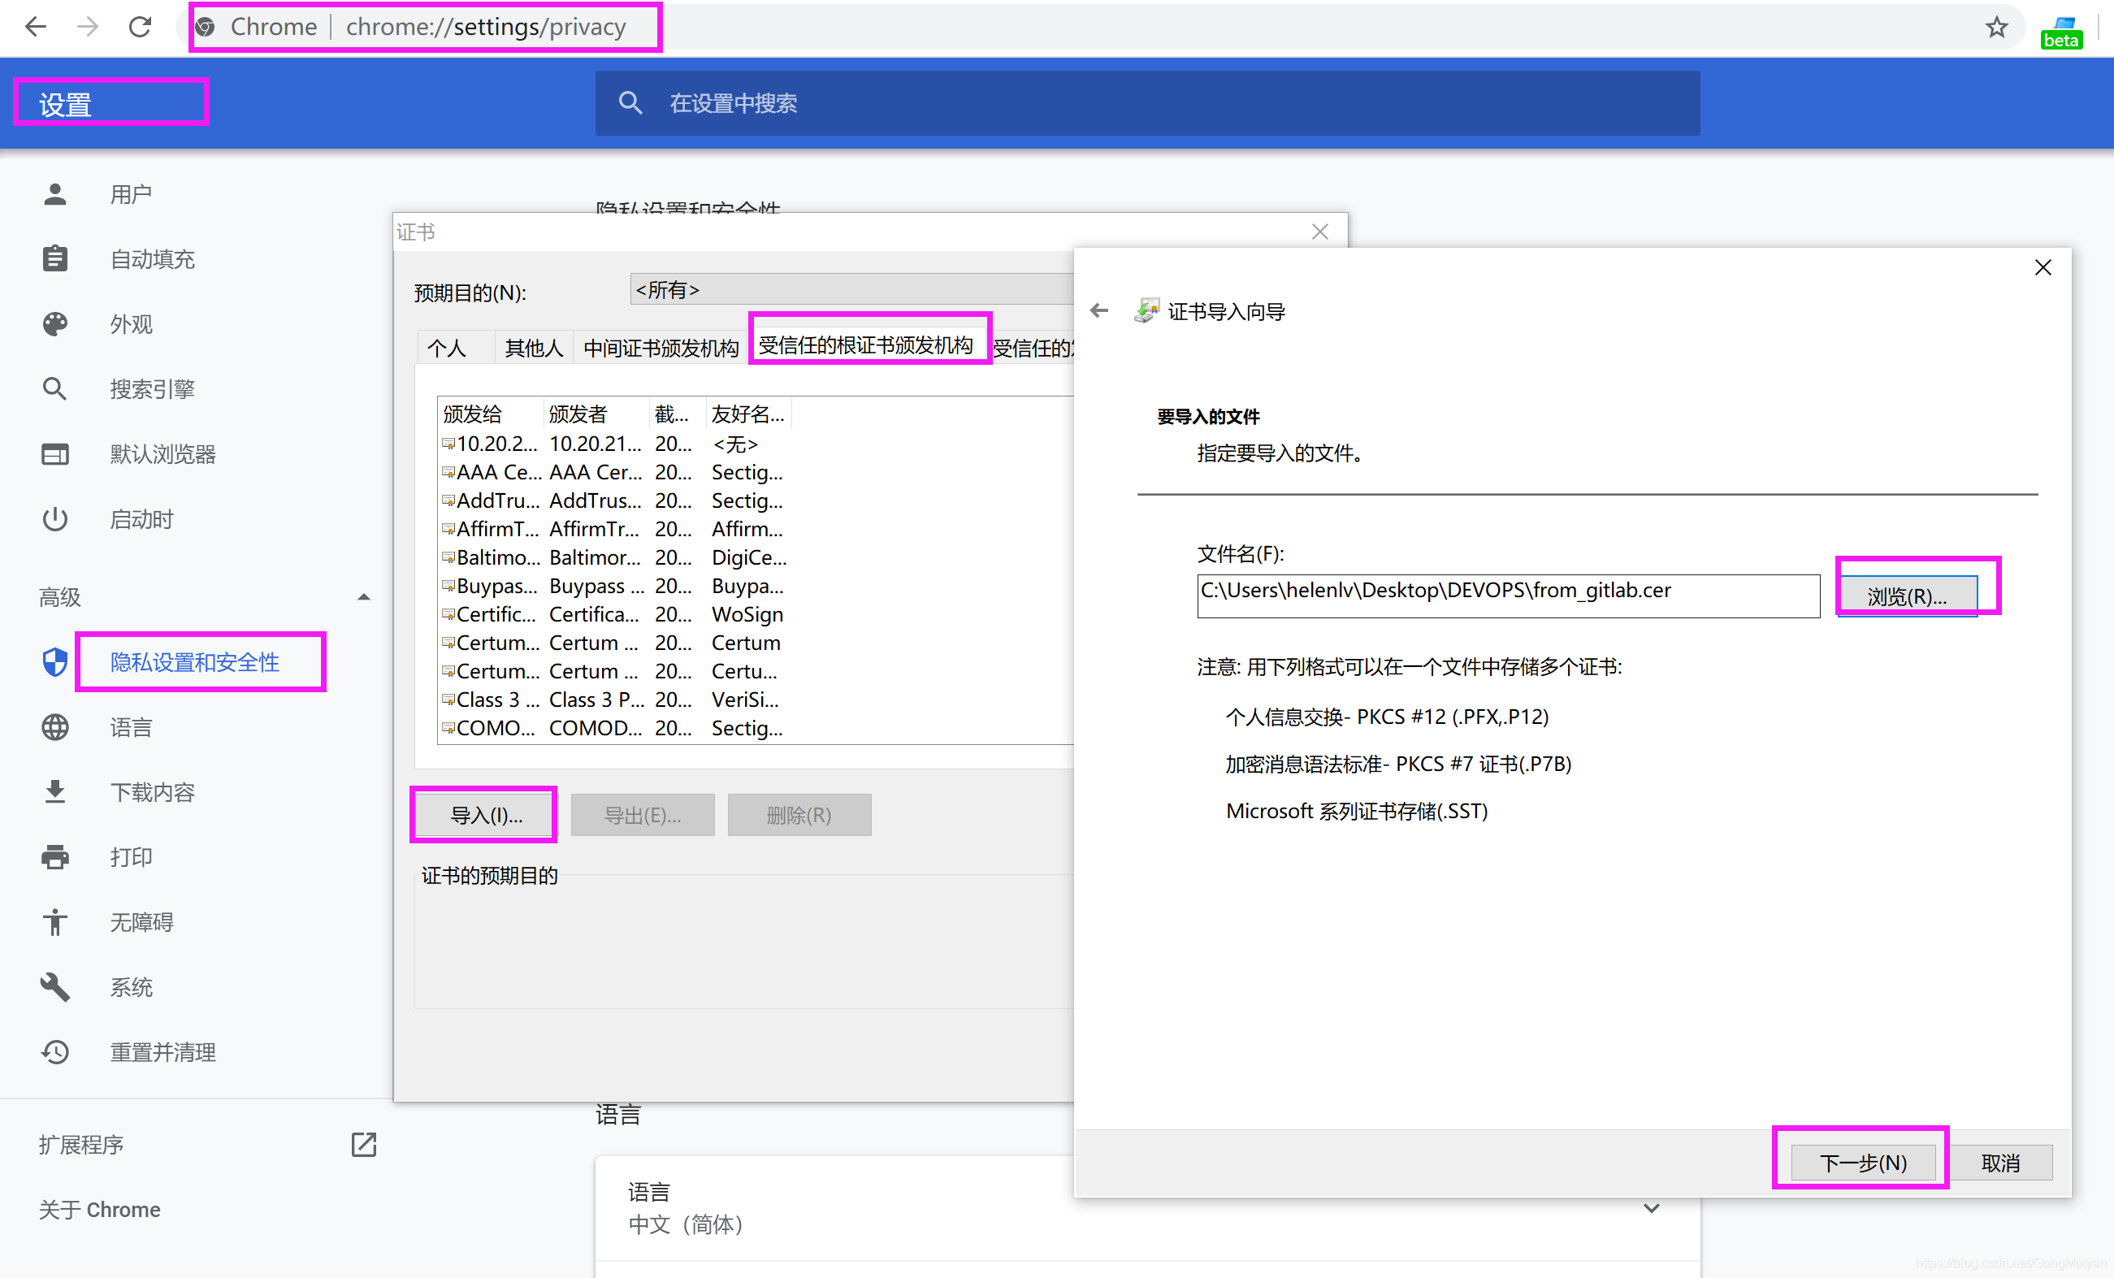
Task: Go back with wizard back arrow
Action: [x=1099, y=311]
